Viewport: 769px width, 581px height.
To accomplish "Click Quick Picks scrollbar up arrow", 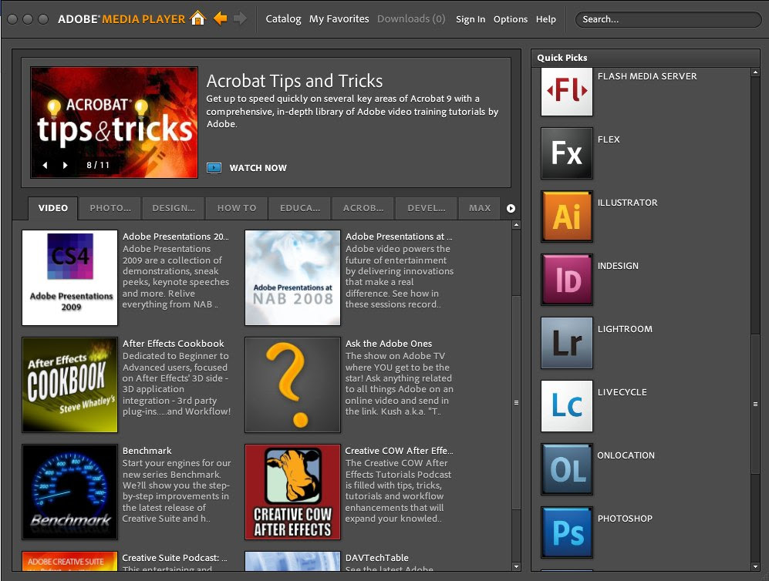I will tap(755, 72).
